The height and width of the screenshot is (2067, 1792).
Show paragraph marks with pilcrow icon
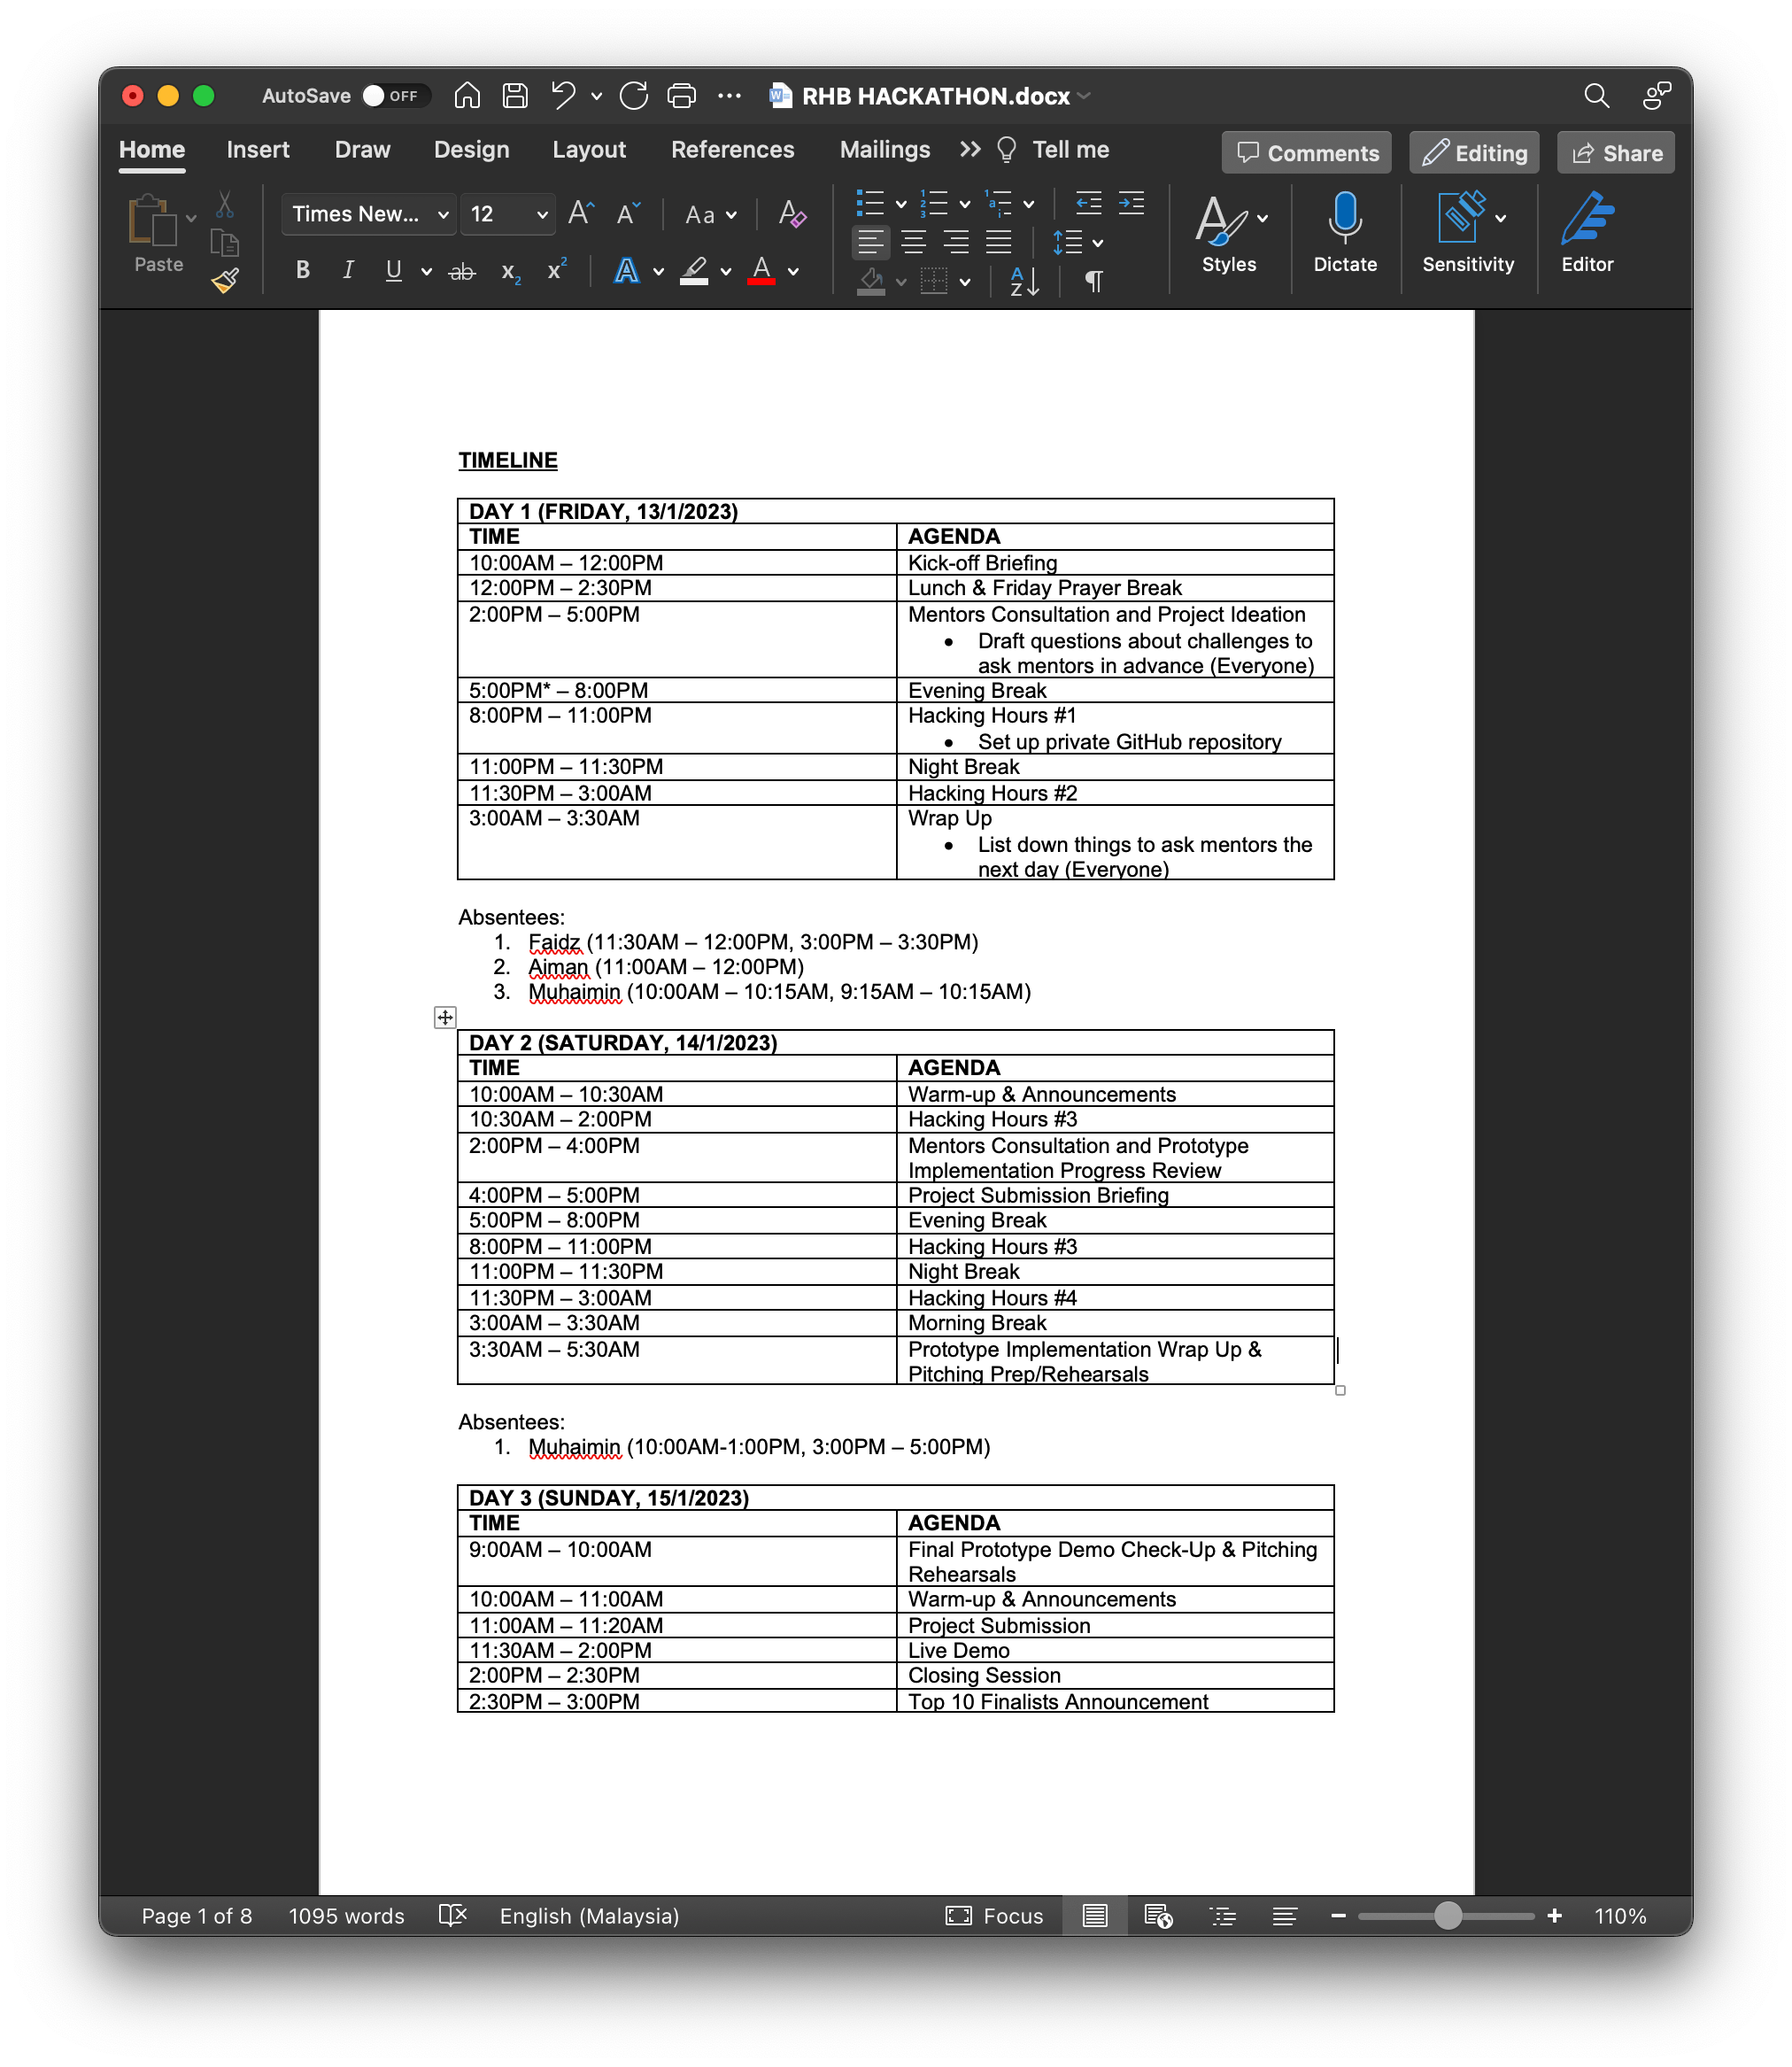[1094, 281]
